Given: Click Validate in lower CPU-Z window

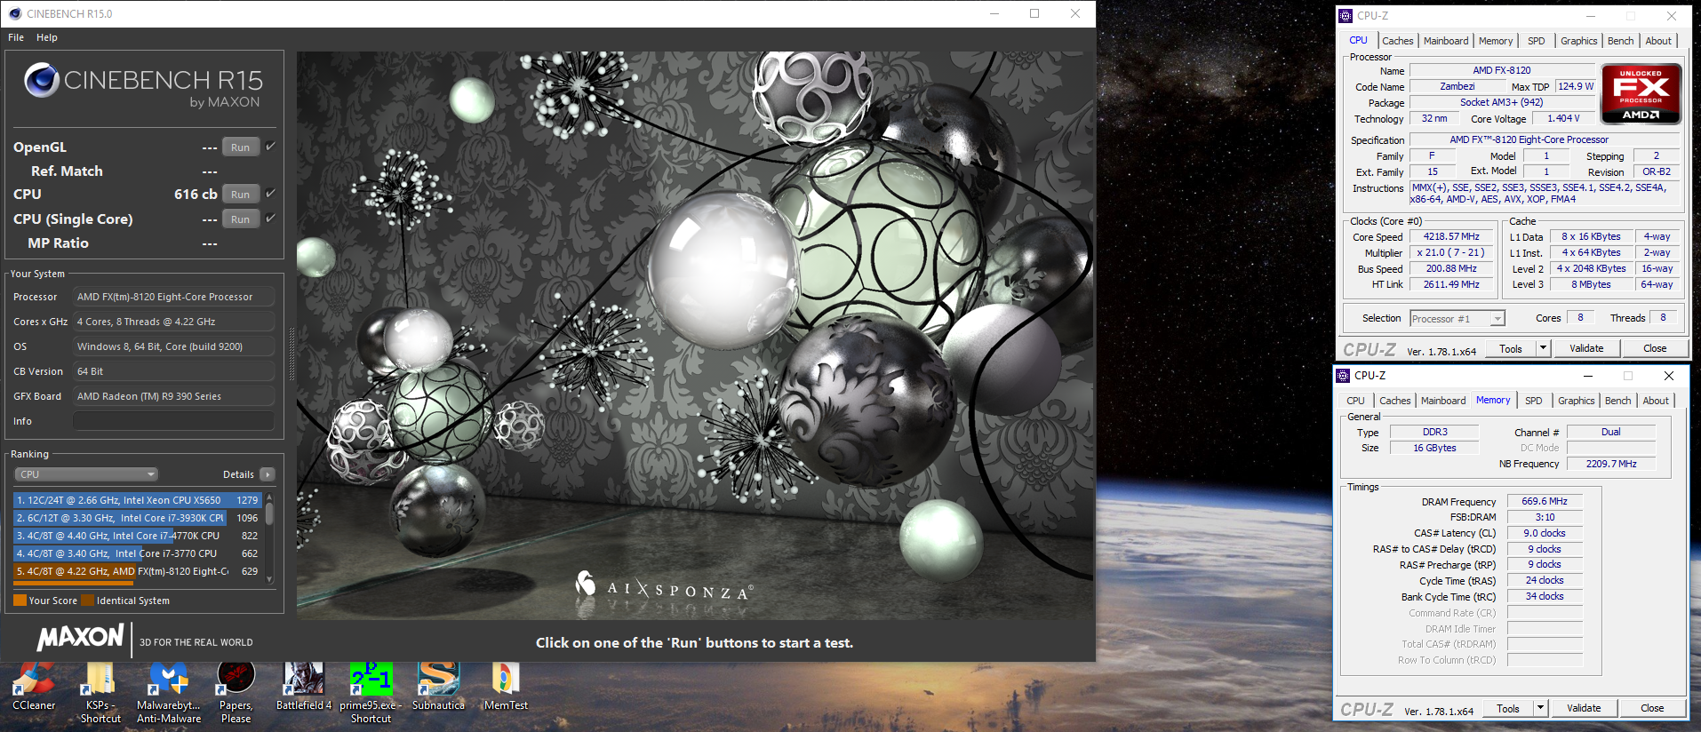Looking at the screenshot, I should (1584, 708).
